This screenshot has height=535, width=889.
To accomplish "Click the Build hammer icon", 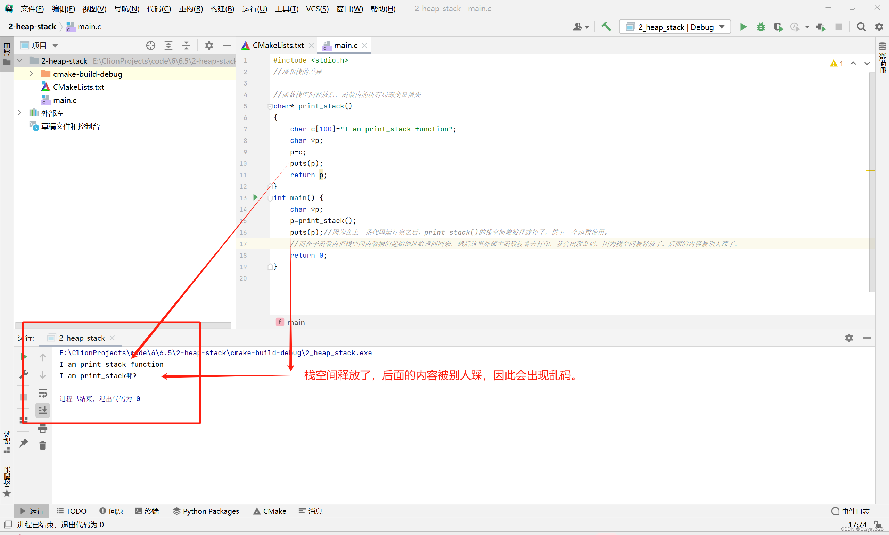I will 606,27.
